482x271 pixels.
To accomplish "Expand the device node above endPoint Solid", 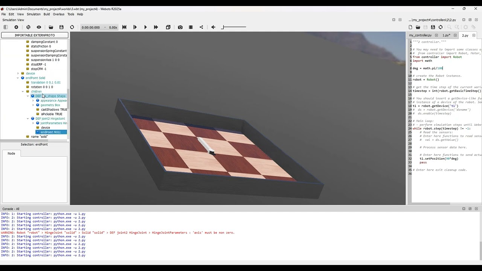I will [x=18, y=73].
